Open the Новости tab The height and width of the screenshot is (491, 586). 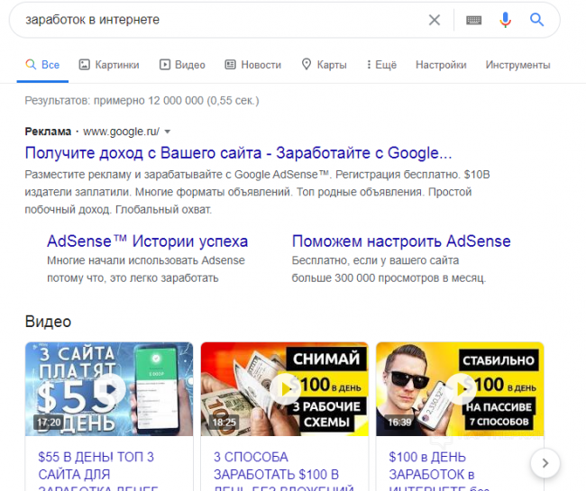tap(253, 65)
